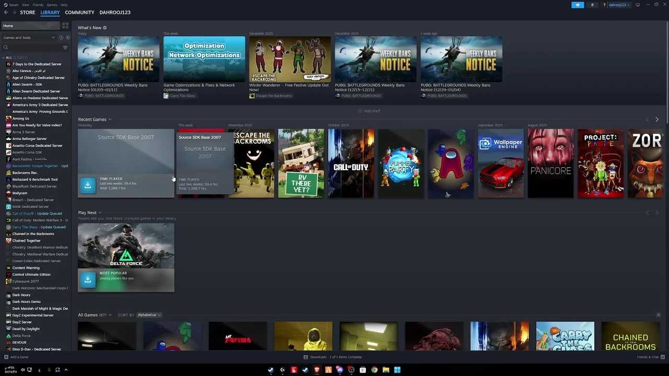This screenshot has height=376, width=669.
Task: Open Discord from the taskbar
Action: pos(340,370)
